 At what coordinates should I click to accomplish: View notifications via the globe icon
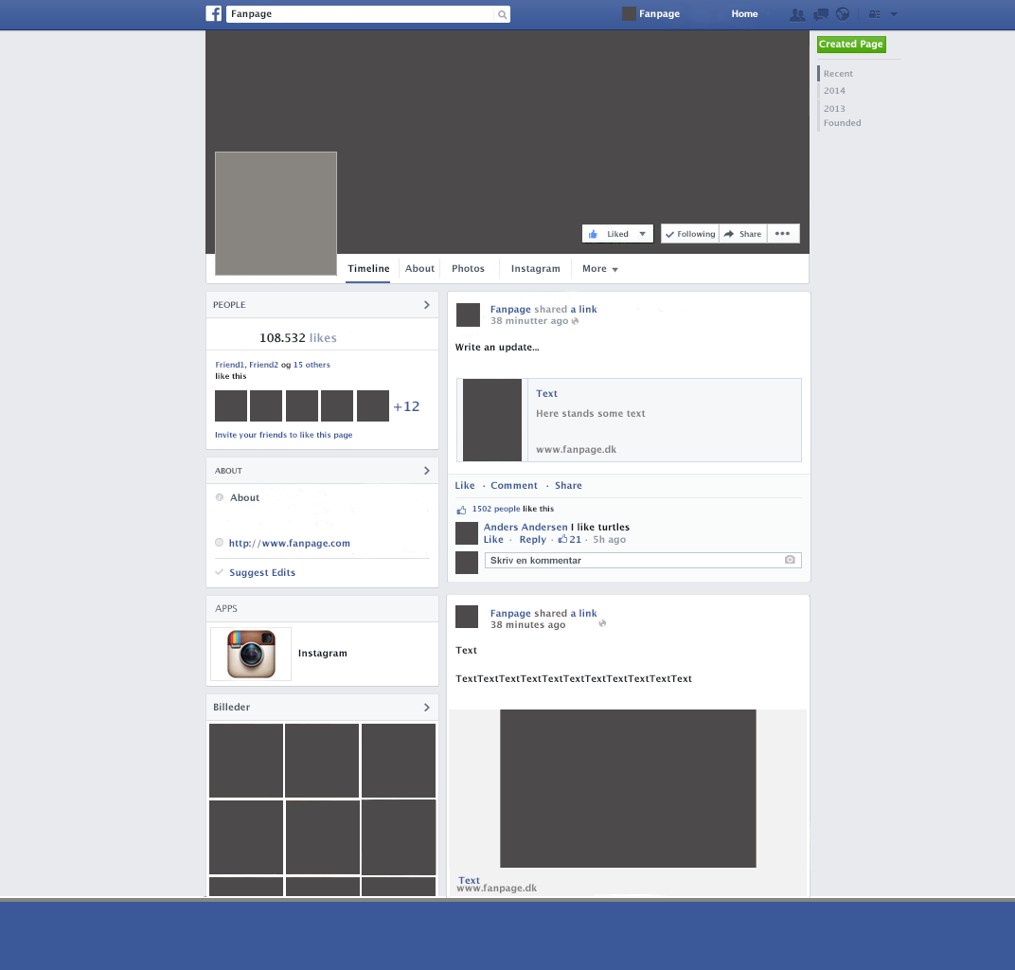click(843, 14)
